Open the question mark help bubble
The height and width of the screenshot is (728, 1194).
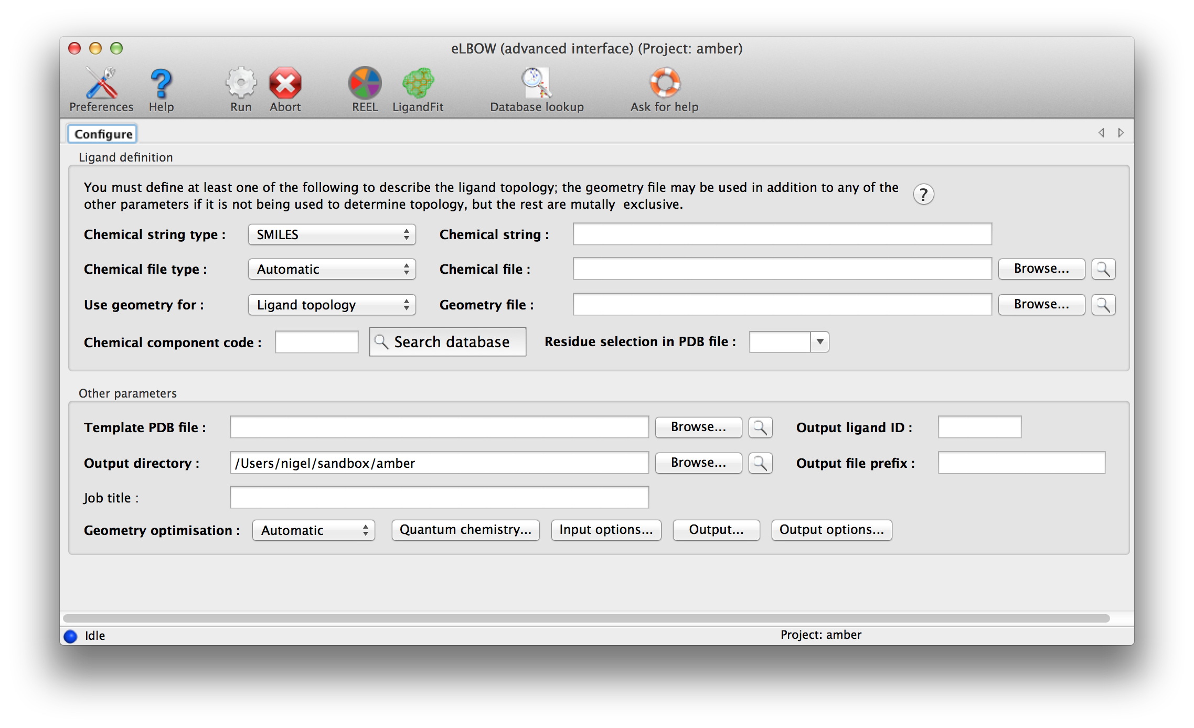pos(924,194)
